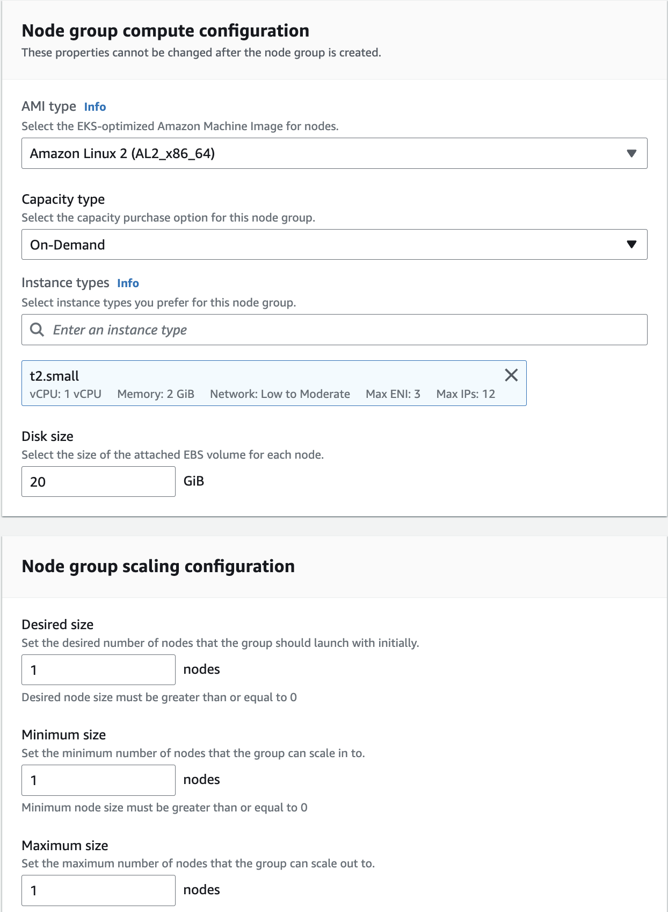This screenshot has height=912, width=668.
Task: Select the t2.small instance name text
Action: coord(54,376)
